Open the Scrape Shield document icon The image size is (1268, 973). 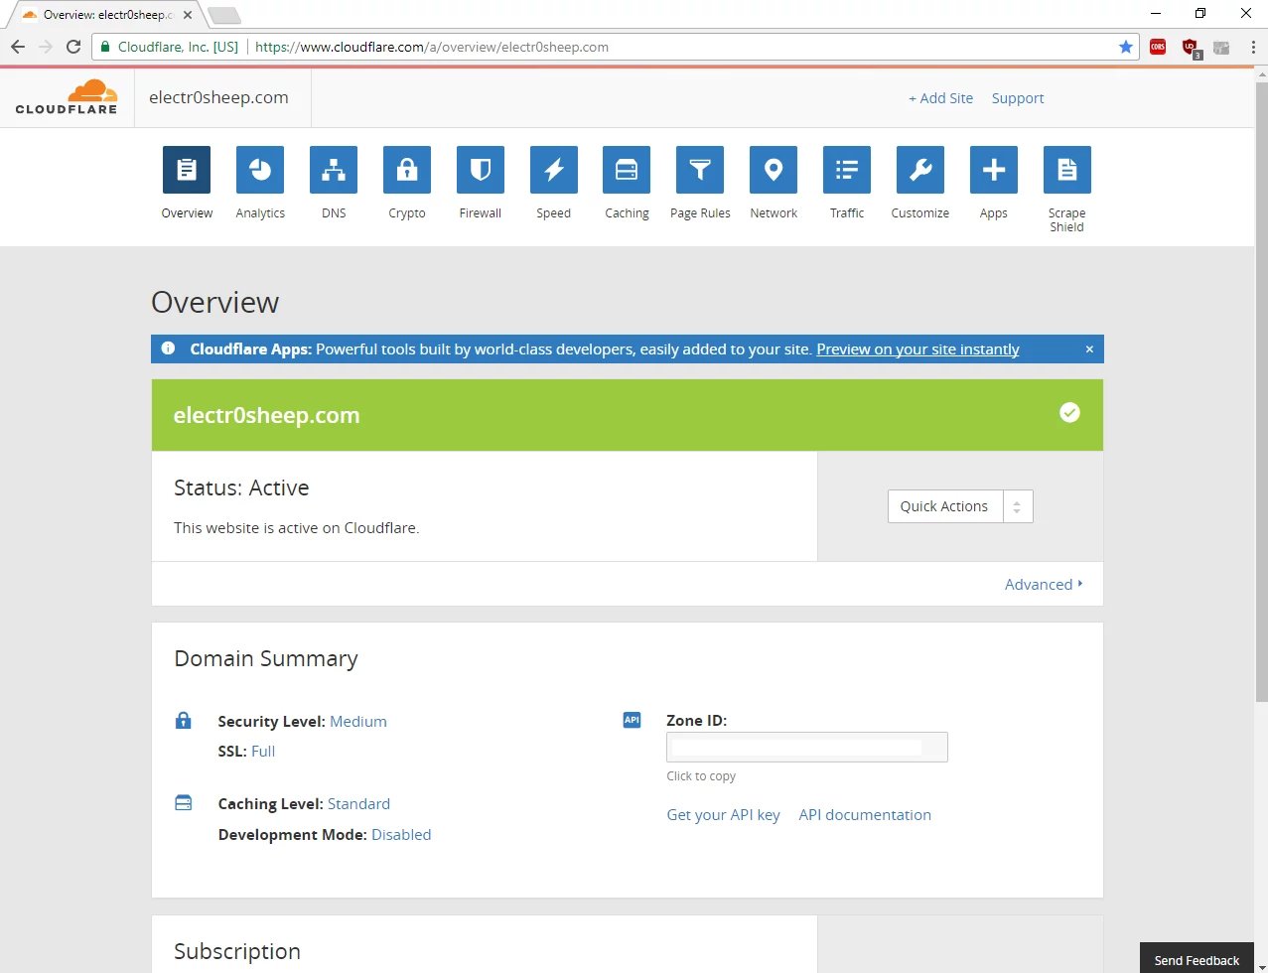point(1067,170)
